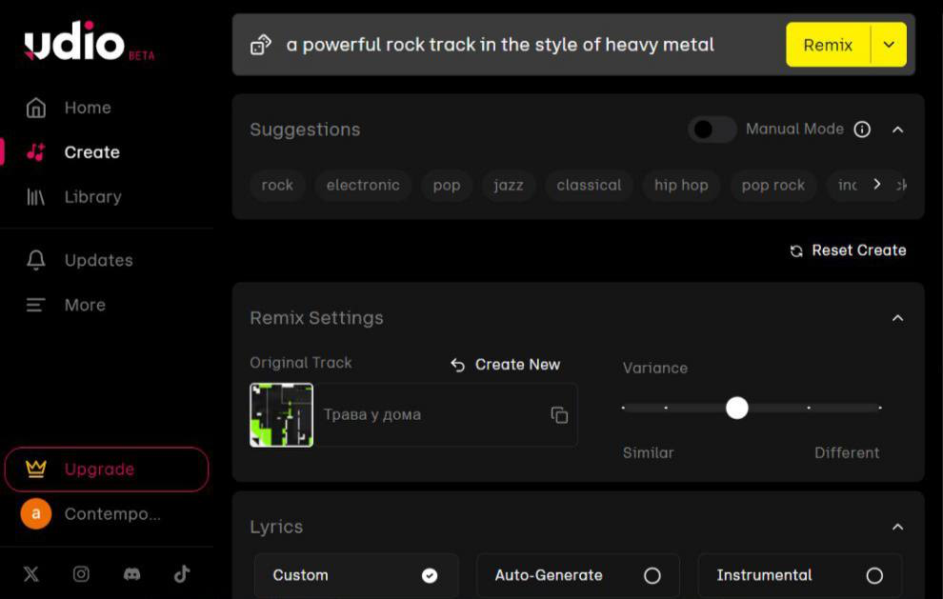The width and height of the screenshot is (943, 599).
Task: Click the info icon next to Manual Mode
Action: (862, 130)
